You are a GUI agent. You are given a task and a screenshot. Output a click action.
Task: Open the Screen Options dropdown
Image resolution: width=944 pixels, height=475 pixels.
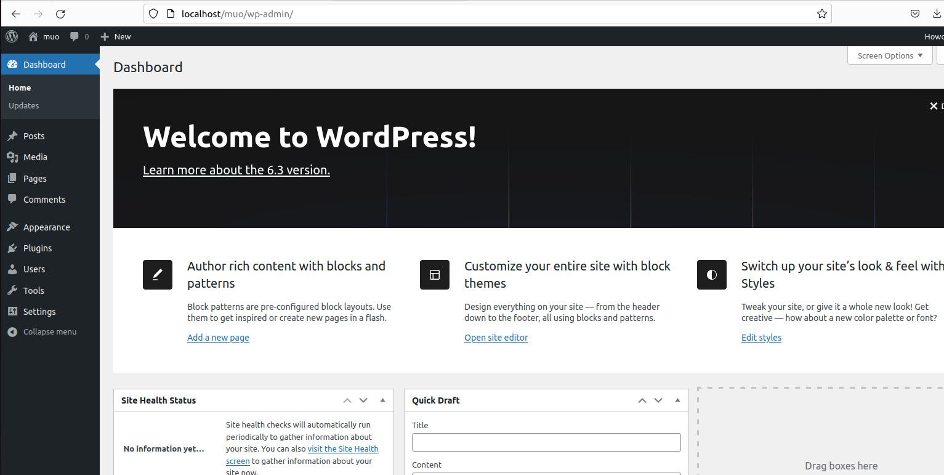(x=889, y=55)
